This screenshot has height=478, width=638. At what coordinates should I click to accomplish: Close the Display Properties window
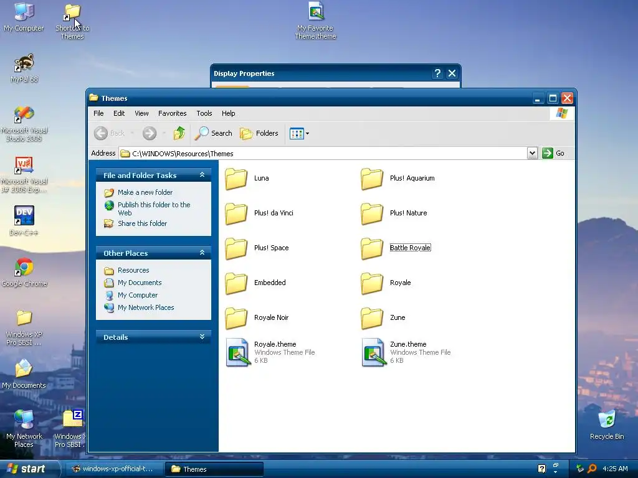point(452,73)
